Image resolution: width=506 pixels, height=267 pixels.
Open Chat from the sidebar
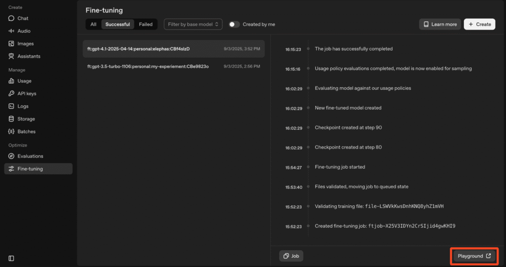tap(23, 18)
